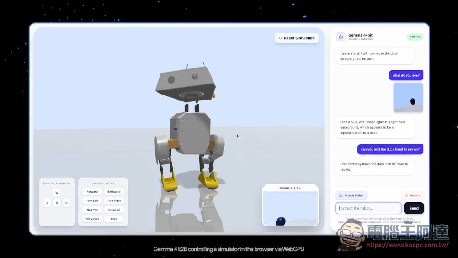Click the Reset Simulation button
This screenshot has width=458, height=258.
click(x=297, y=38)
